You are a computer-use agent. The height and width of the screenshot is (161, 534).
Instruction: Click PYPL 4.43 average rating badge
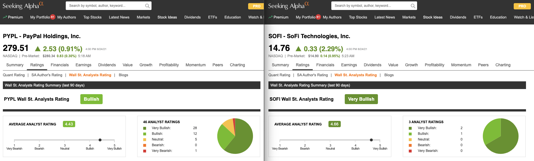click(69, 124)
